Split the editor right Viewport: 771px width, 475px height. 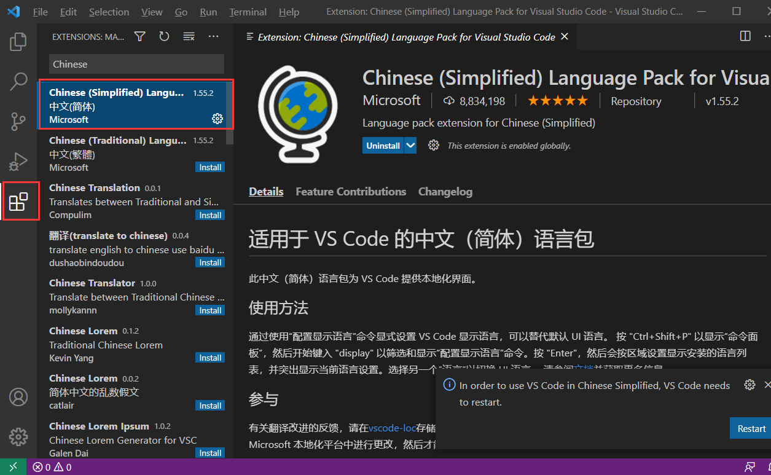[x=745, y=36]
